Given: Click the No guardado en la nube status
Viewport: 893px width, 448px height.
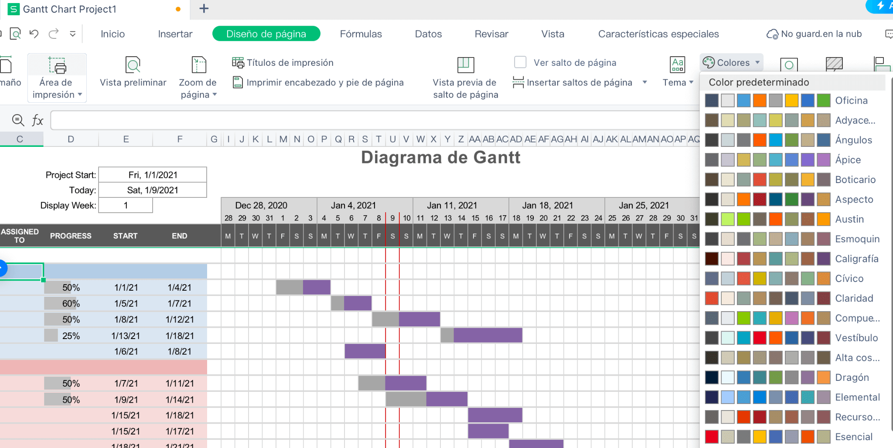Looking at the screenshot, I should tap(815, 34).
